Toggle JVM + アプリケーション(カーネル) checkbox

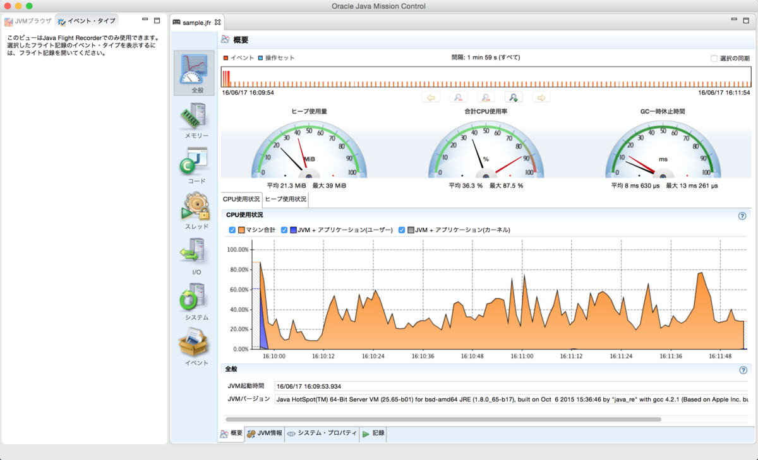(401, 230)
